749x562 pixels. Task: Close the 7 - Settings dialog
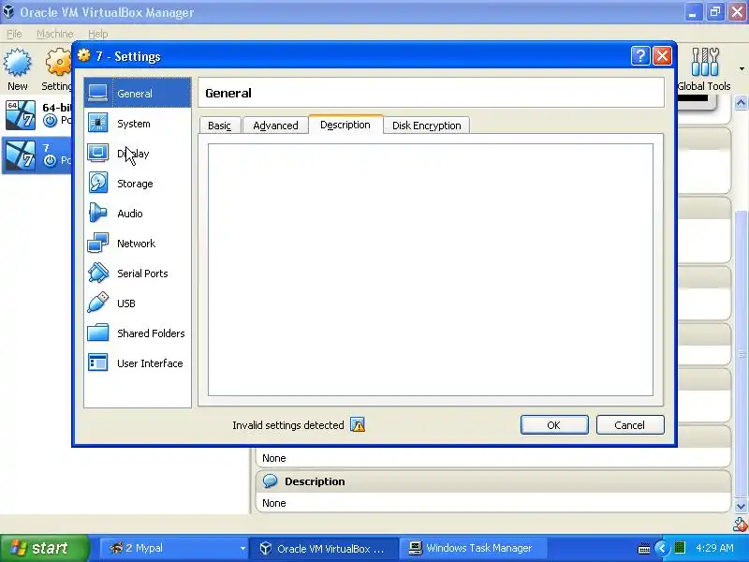(662, 56)
